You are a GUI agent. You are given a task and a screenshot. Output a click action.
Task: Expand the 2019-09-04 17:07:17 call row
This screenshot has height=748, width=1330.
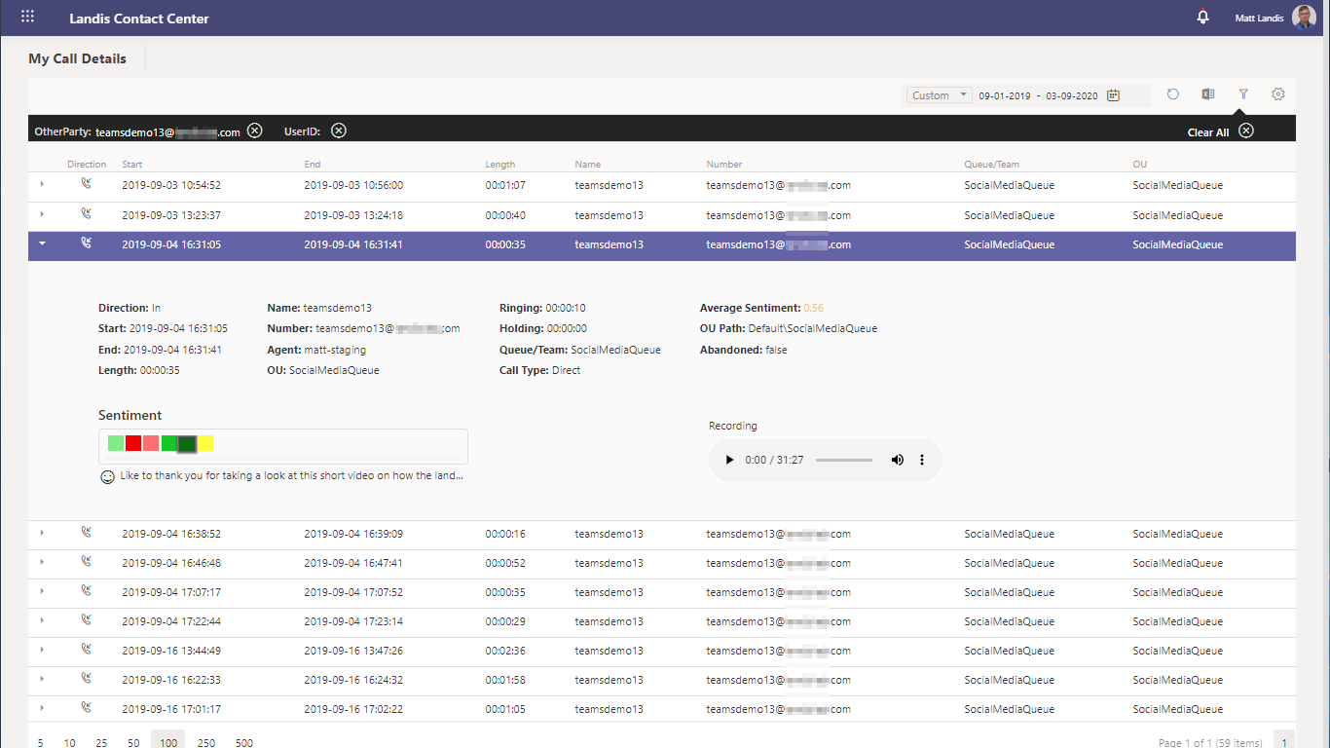pyautogui.click(x=42, y=591)
